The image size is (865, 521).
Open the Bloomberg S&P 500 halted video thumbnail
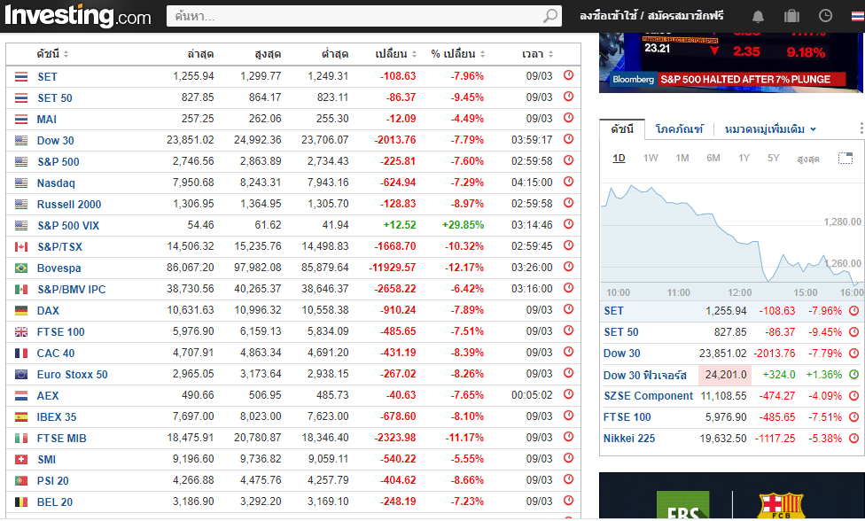pos(730,62)
